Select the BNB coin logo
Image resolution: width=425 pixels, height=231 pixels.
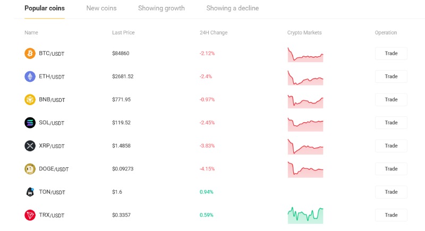(30, 100)
